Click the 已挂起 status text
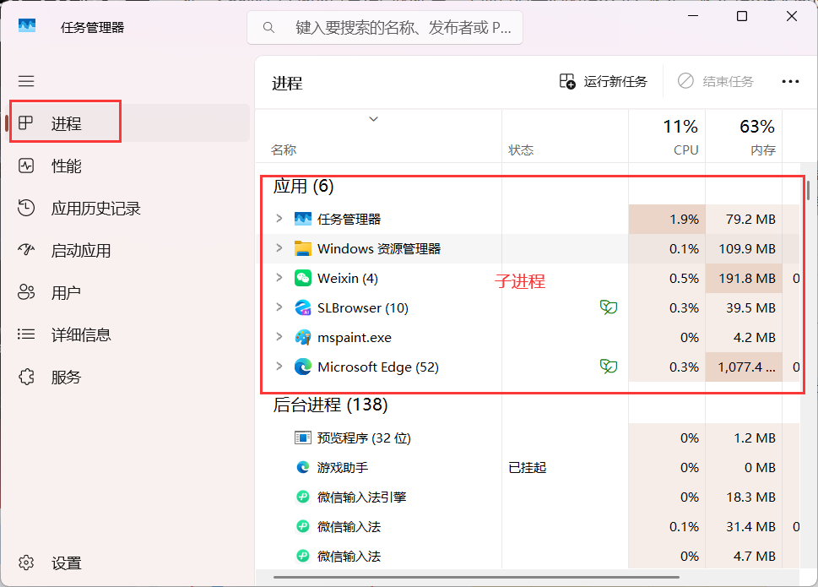The width and height of the screenshot is (818, 587). (x=527, y=468)
